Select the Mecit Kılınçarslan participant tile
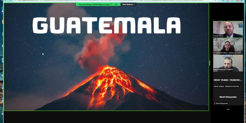This screenshot has width=246, height=123. click(x=228, y=97)
